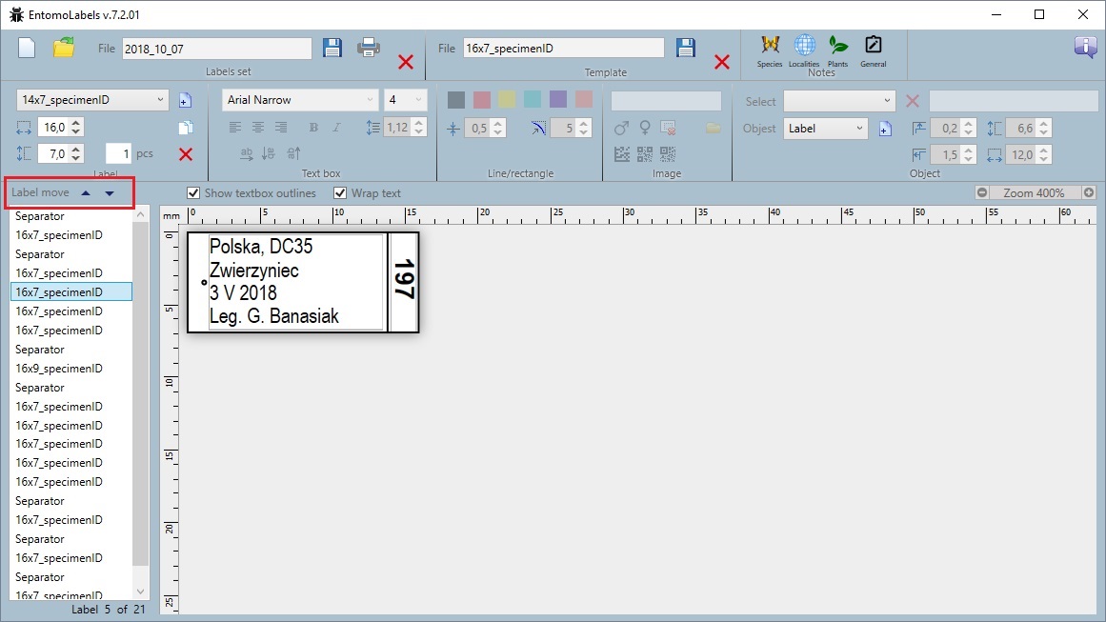The image size is (1106, 622).
Task: Toggle Show textbox outlines checkbox
Action: coord(193,193)
